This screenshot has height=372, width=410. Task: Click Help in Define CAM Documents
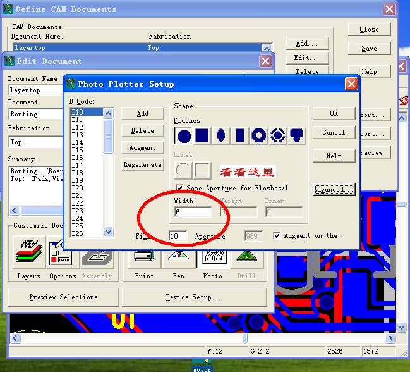[x=369, y=71]
